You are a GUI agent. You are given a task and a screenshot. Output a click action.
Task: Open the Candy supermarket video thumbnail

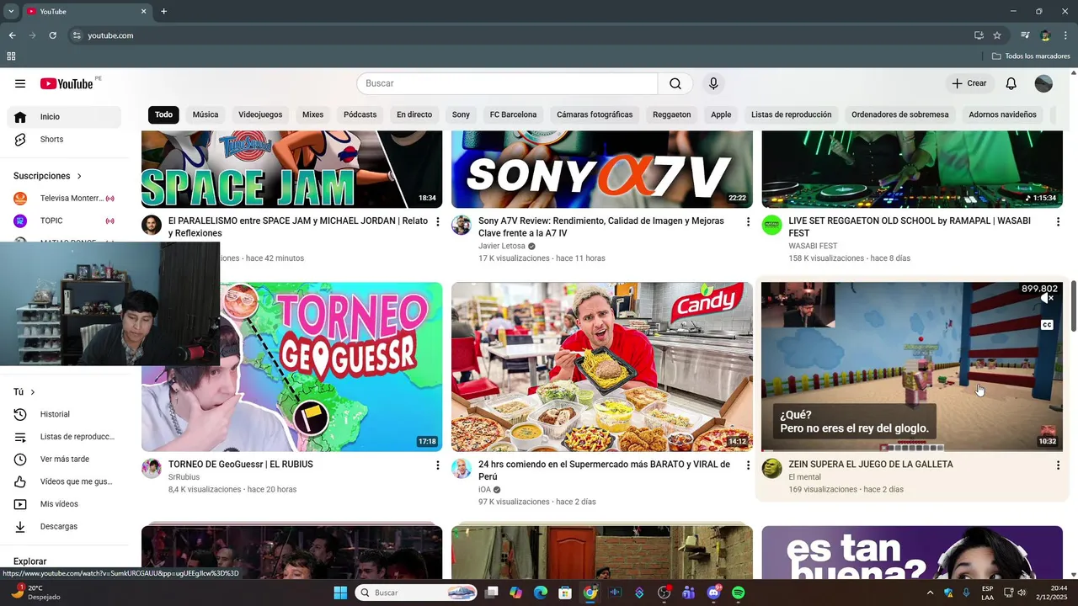[602, 367]
